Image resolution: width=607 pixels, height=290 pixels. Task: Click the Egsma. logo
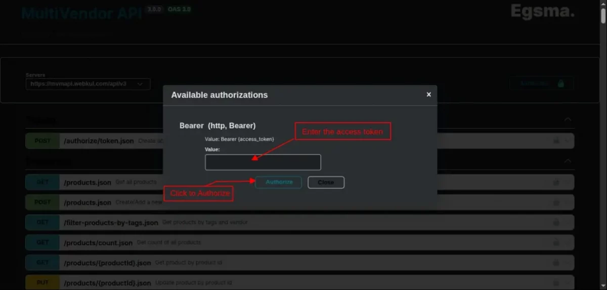[x=542, y=11]
